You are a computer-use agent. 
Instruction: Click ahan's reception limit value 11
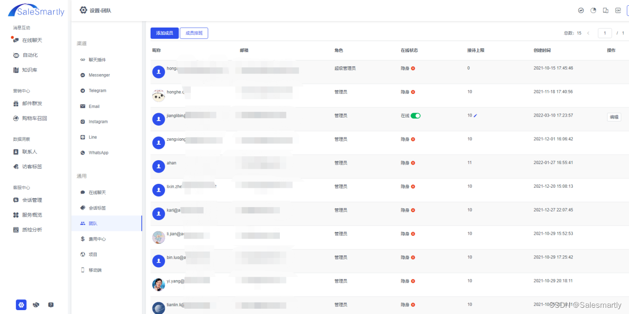pos(469,163)
